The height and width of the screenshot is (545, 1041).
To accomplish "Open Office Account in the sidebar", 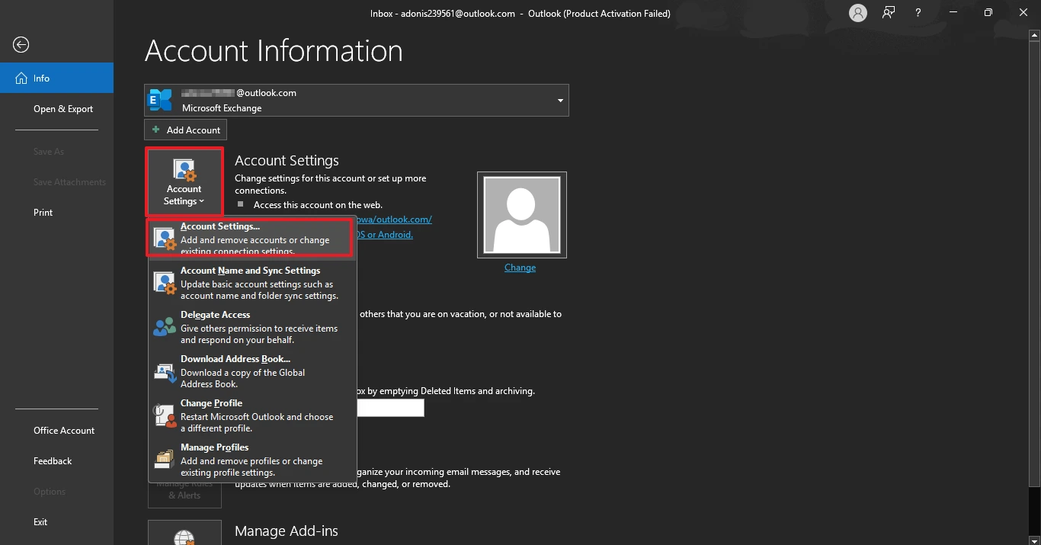I will point(64,431).
